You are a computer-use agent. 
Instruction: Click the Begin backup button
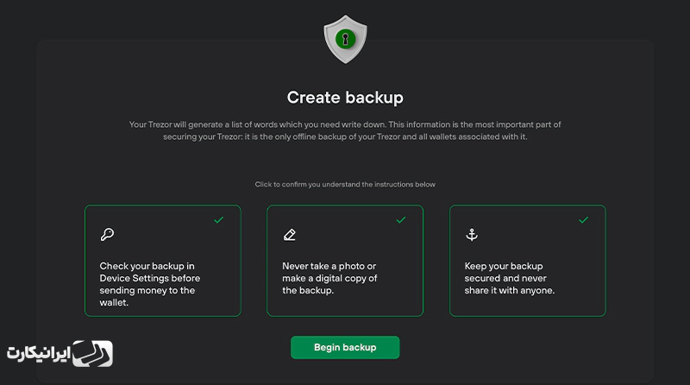pyautogui.click(x=345, y=348)
